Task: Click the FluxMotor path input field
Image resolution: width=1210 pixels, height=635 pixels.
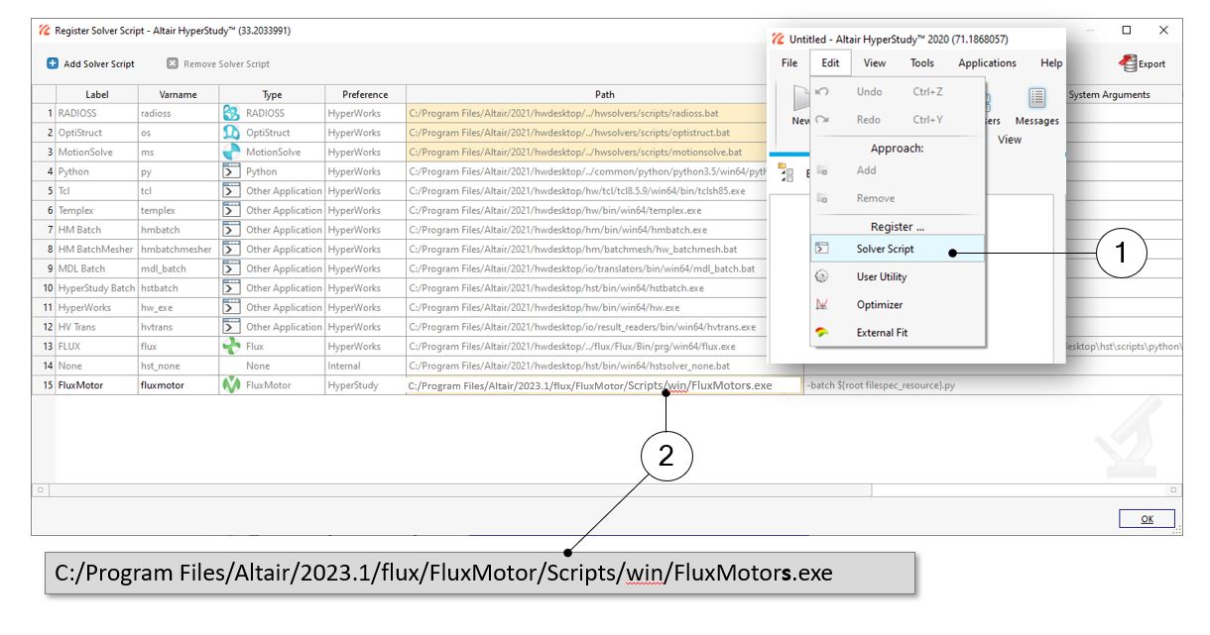Action: point(601,385)
